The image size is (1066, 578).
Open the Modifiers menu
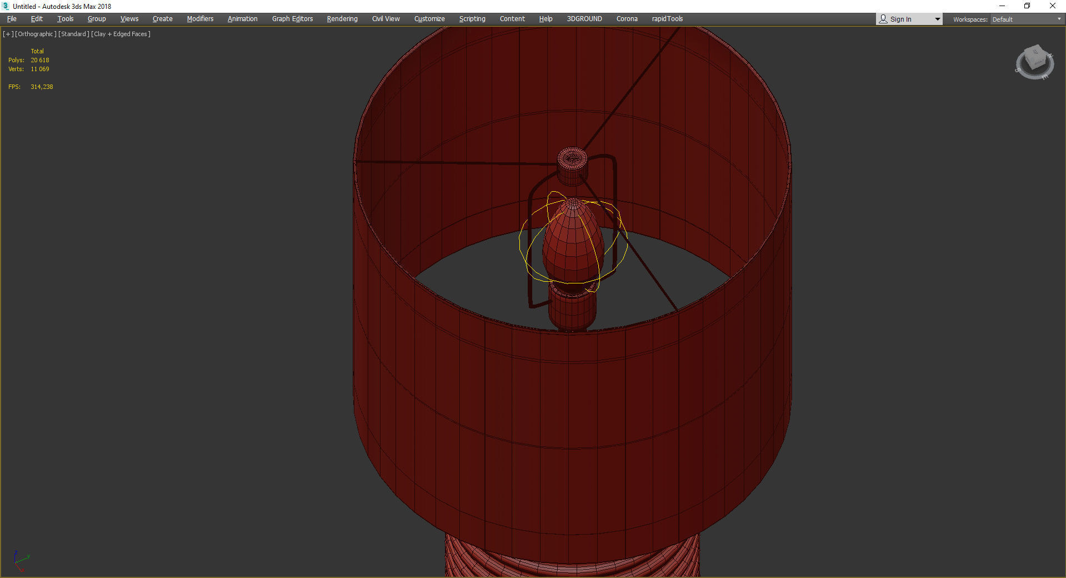pos(200,19)
